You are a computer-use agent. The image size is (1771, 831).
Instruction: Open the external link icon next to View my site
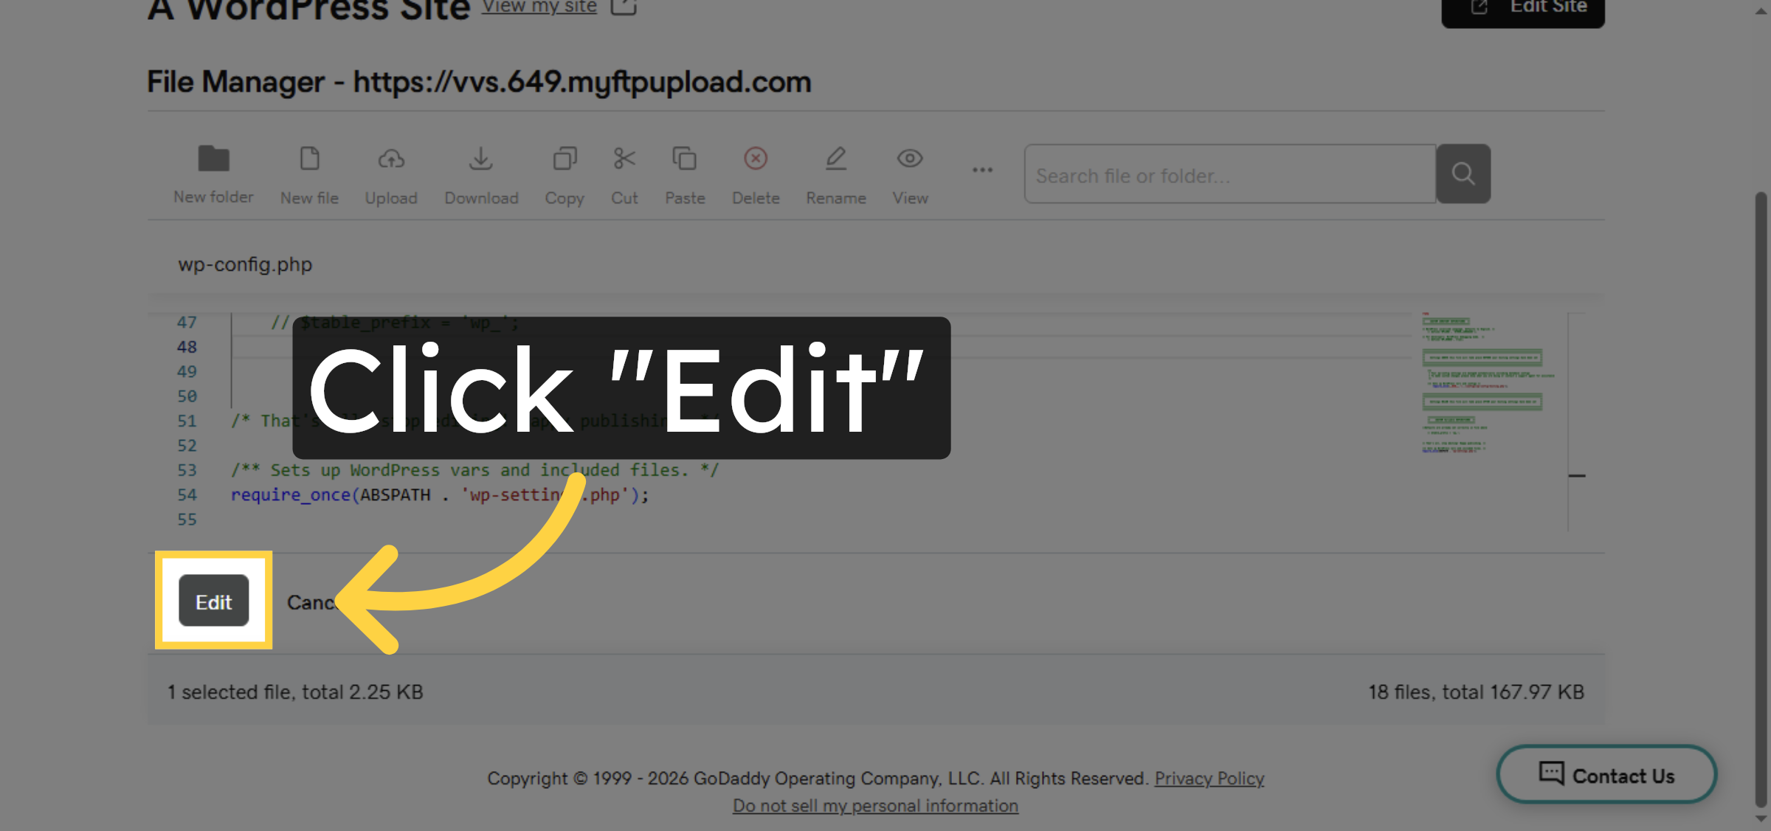pos(624,6)
